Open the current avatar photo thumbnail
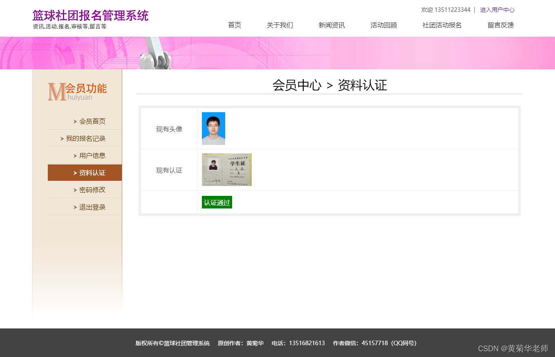 click(x=213, y=129)
